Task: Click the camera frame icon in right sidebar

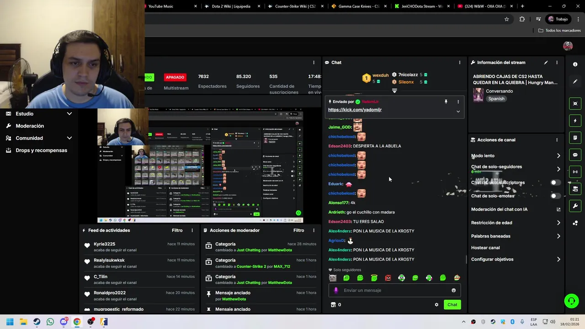Action: [575, 104]
